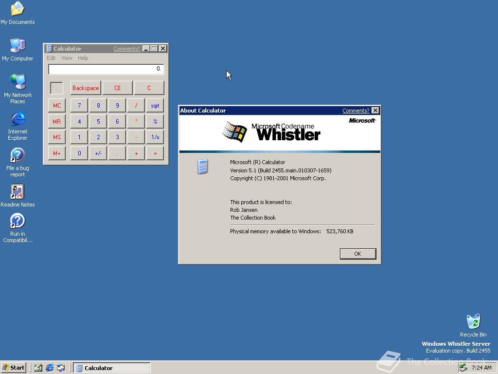Screen dimensions: 498x374
Task: Launch Internet Explorer from quick launch
Action: (50, 368)
